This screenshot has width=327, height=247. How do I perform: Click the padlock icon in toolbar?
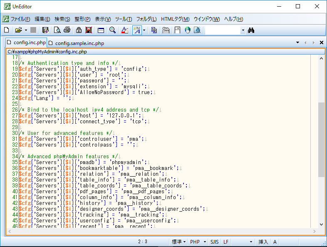79,30
